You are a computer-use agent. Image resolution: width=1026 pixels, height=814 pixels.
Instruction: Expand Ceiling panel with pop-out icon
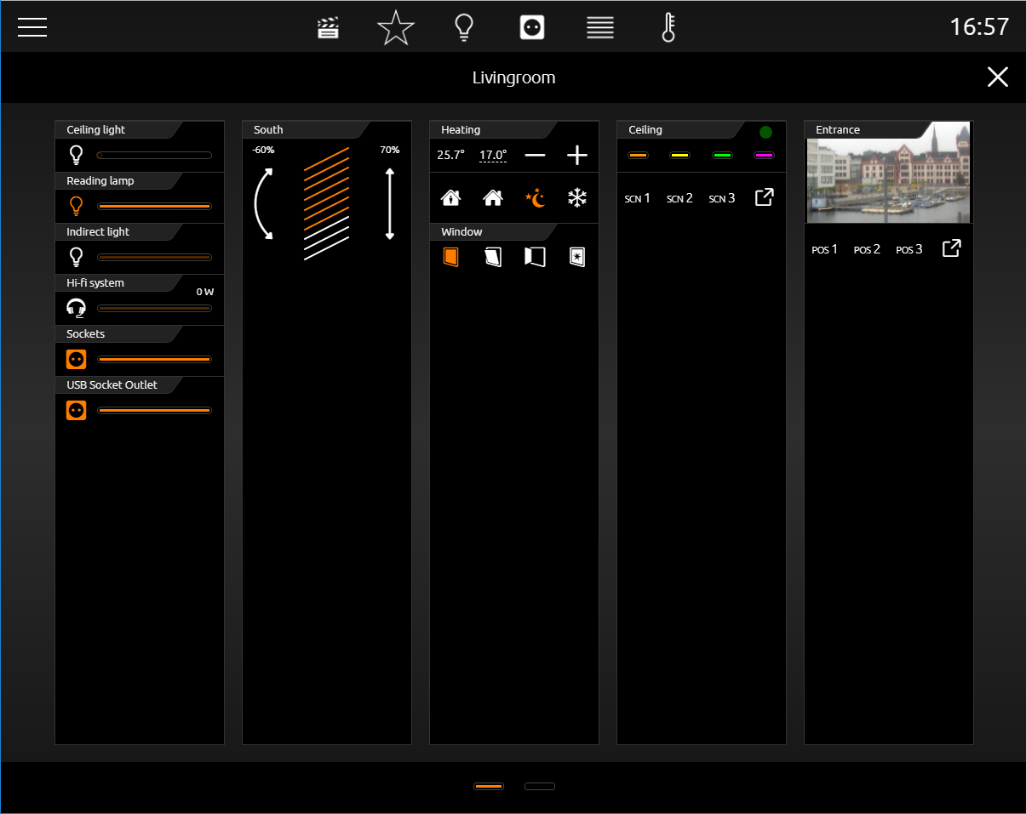point(765,197)
